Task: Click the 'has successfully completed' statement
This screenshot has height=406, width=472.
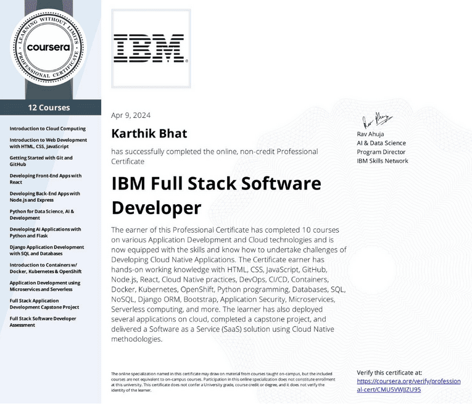Action: point(214,157)
